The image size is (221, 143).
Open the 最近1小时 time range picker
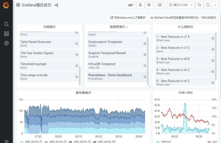coord(180,5)
